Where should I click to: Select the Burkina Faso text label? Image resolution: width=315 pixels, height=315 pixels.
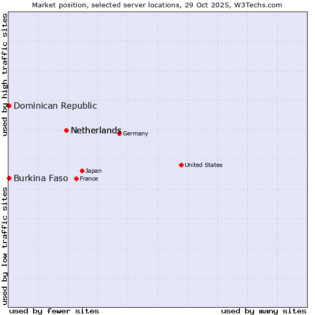[41, 178]
